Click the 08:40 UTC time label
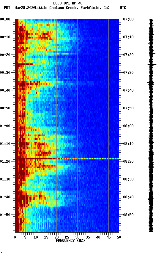 coord(128,197)
